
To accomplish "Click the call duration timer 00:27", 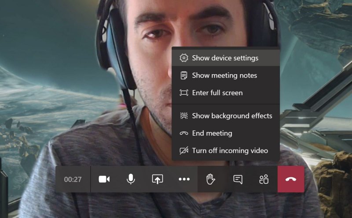I will [73, 179].
